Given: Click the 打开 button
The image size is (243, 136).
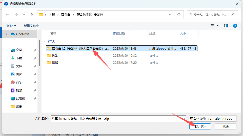Looking at the screenshot, I should pyautogui.click(x=200, y=126).
